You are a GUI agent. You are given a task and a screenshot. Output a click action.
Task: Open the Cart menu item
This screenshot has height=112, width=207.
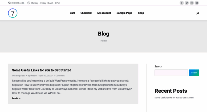72,13
